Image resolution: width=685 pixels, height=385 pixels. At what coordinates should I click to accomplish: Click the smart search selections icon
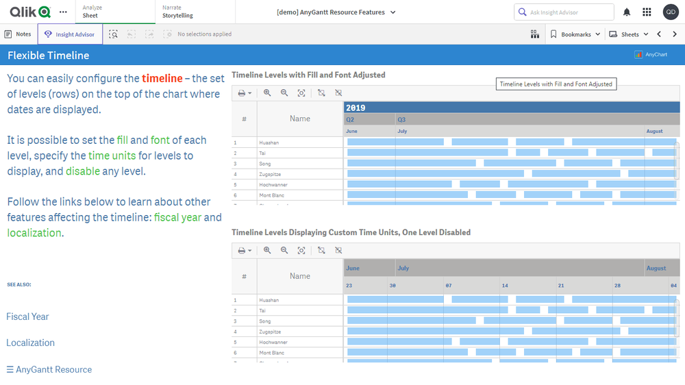click(x=114, y=34)
